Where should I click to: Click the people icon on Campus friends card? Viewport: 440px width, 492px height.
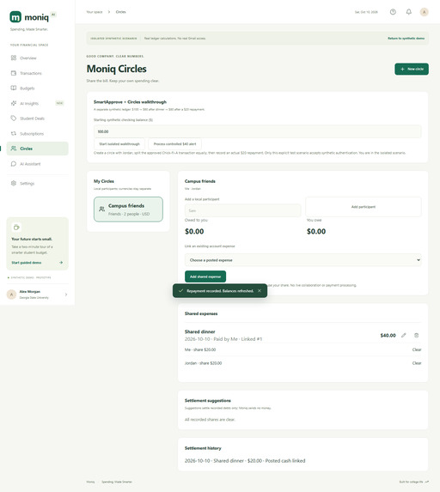[101, 210]
